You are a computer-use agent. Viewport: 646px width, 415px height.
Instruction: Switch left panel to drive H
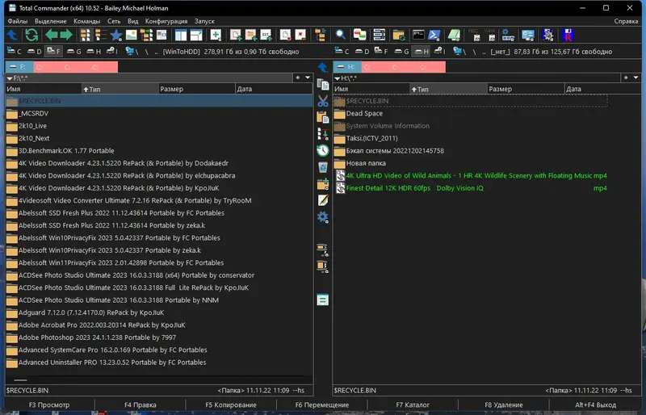click(x=94, y=51)
